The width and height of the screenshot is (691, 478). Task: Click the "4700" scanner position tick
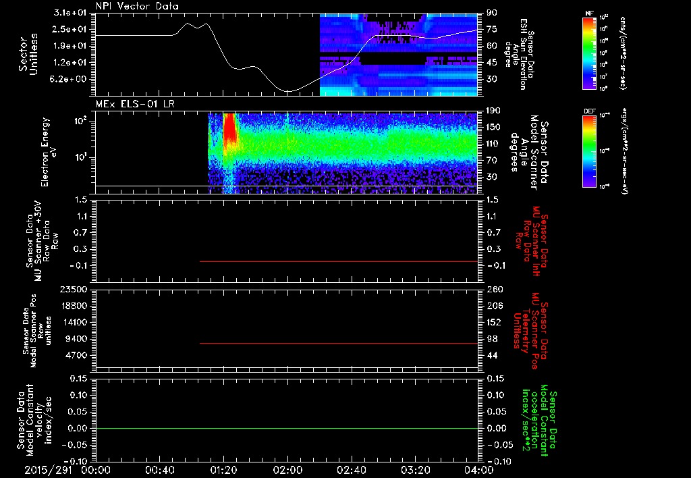tap(76, 355)
